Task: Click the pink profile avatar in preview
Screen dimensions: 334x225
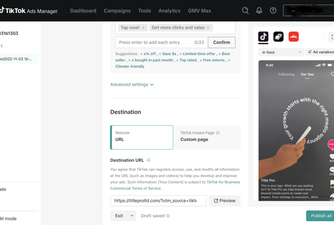Action: tap(331, 145)
